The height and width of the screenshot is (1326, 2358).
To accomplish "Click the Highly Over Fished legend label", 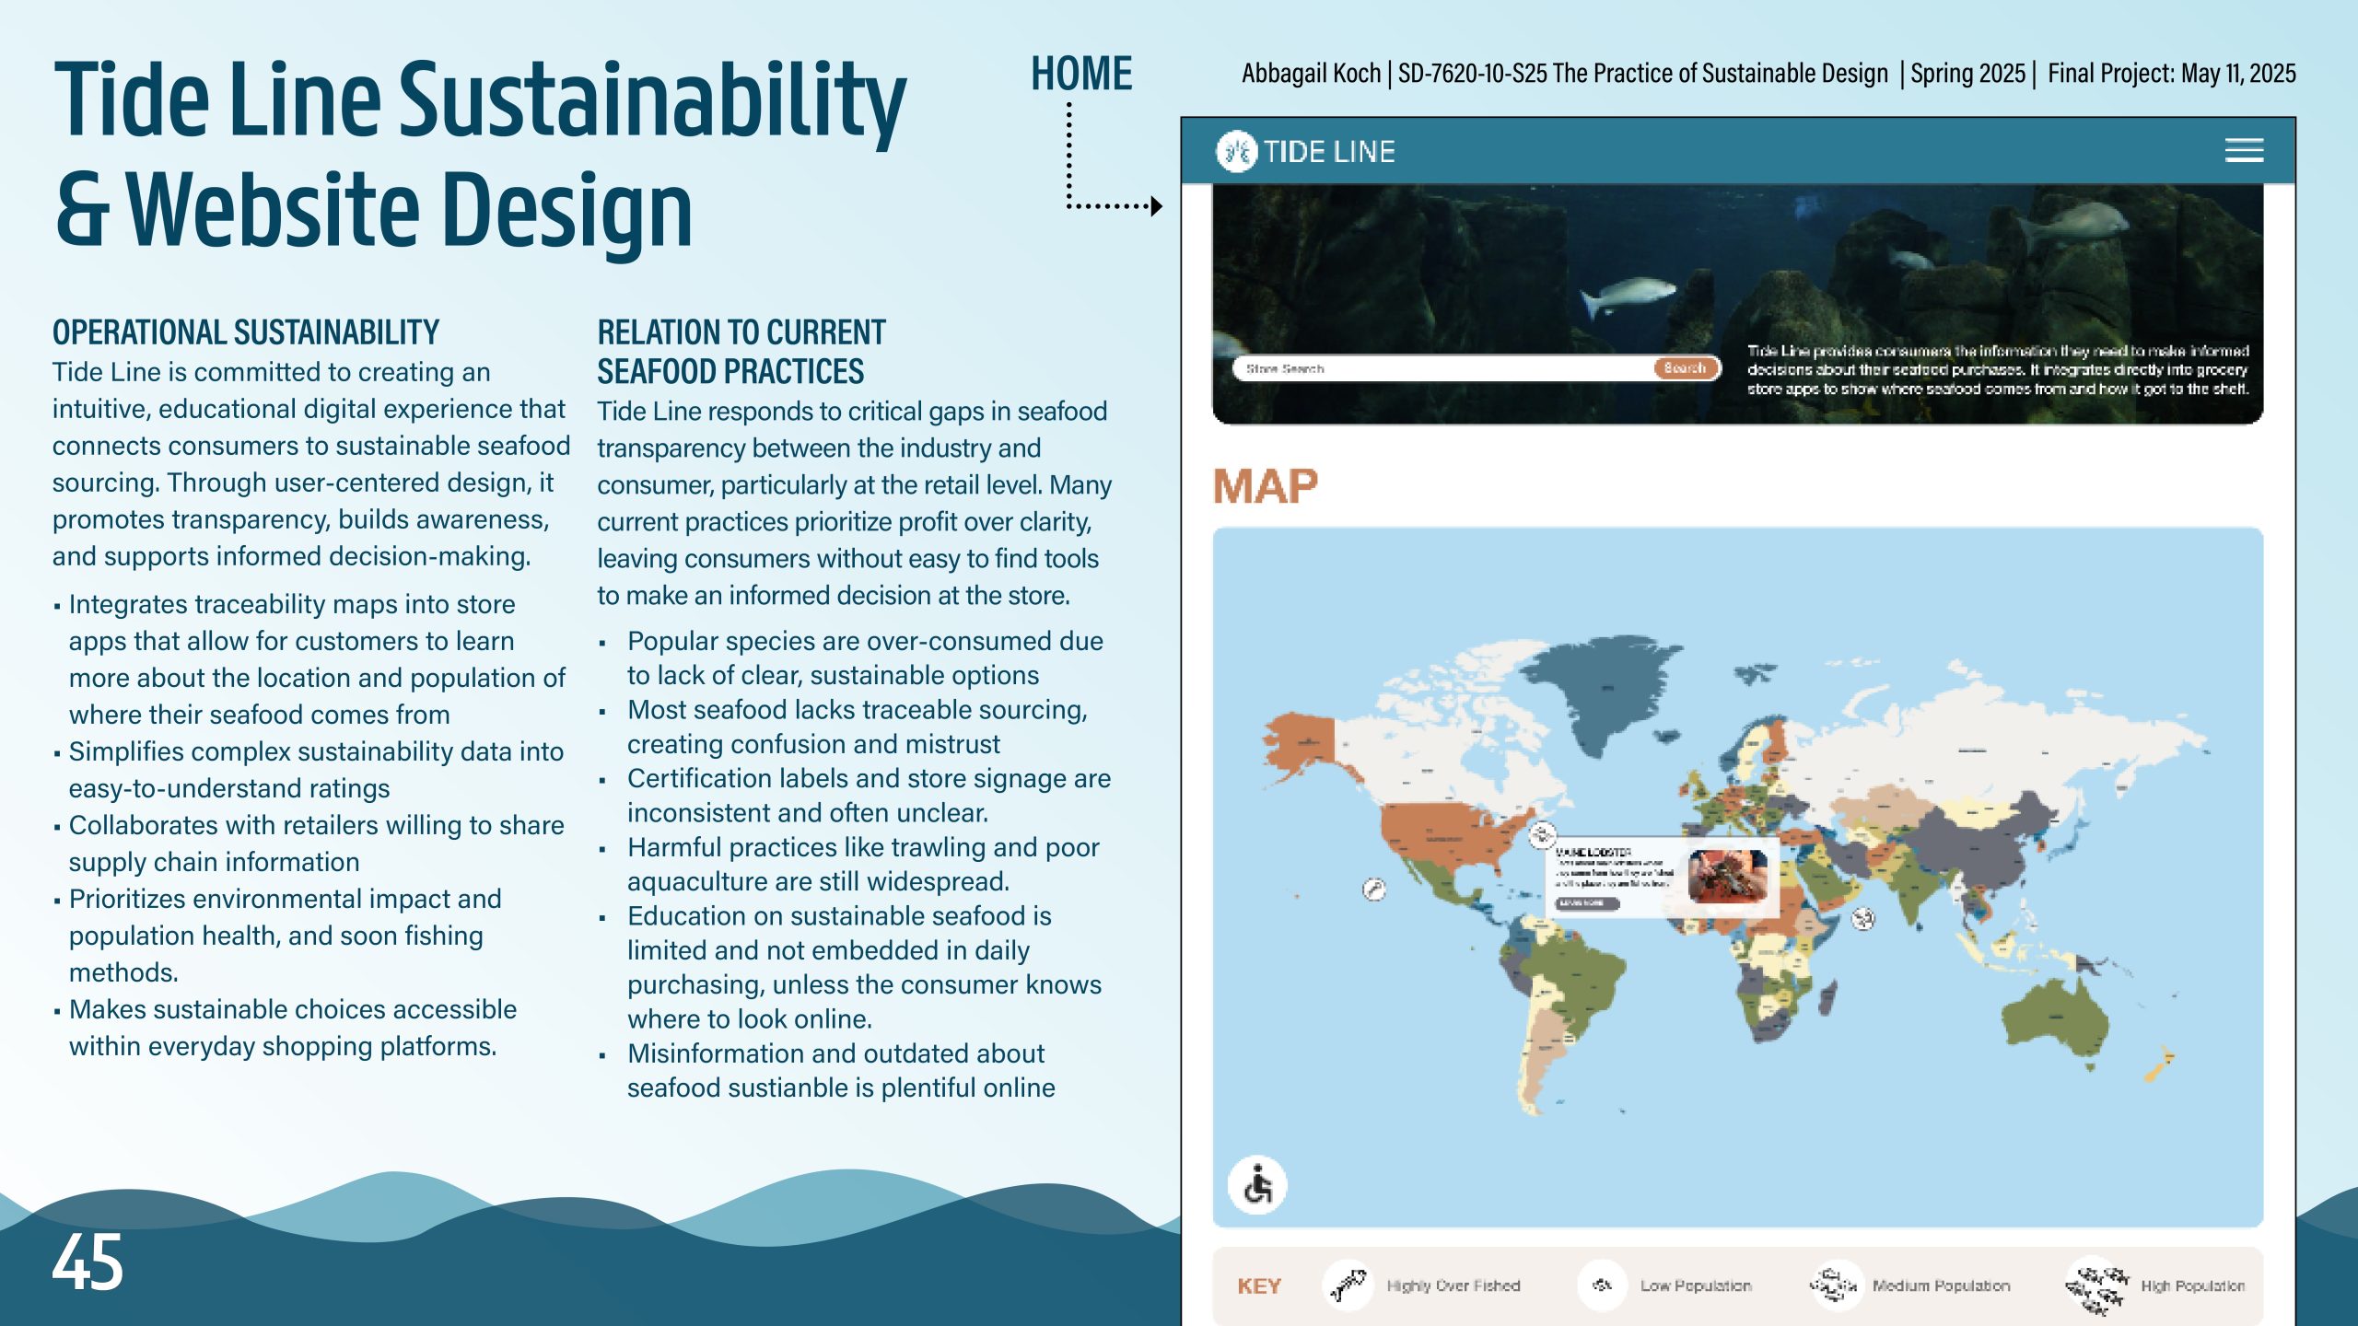I will [x=1453, y=1285].
